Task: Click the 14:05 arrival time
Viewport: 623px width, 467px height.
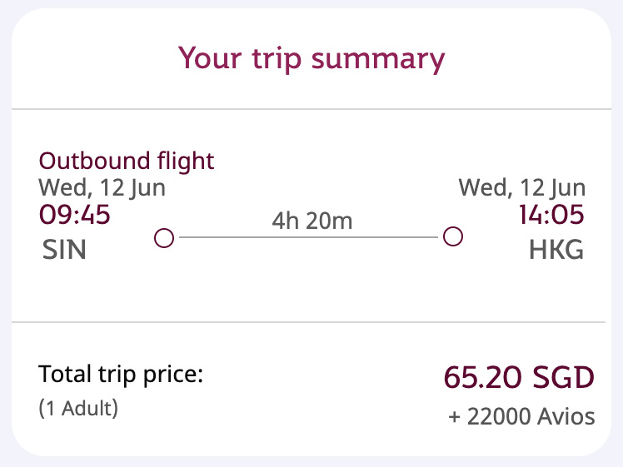Action: [551, 216]
